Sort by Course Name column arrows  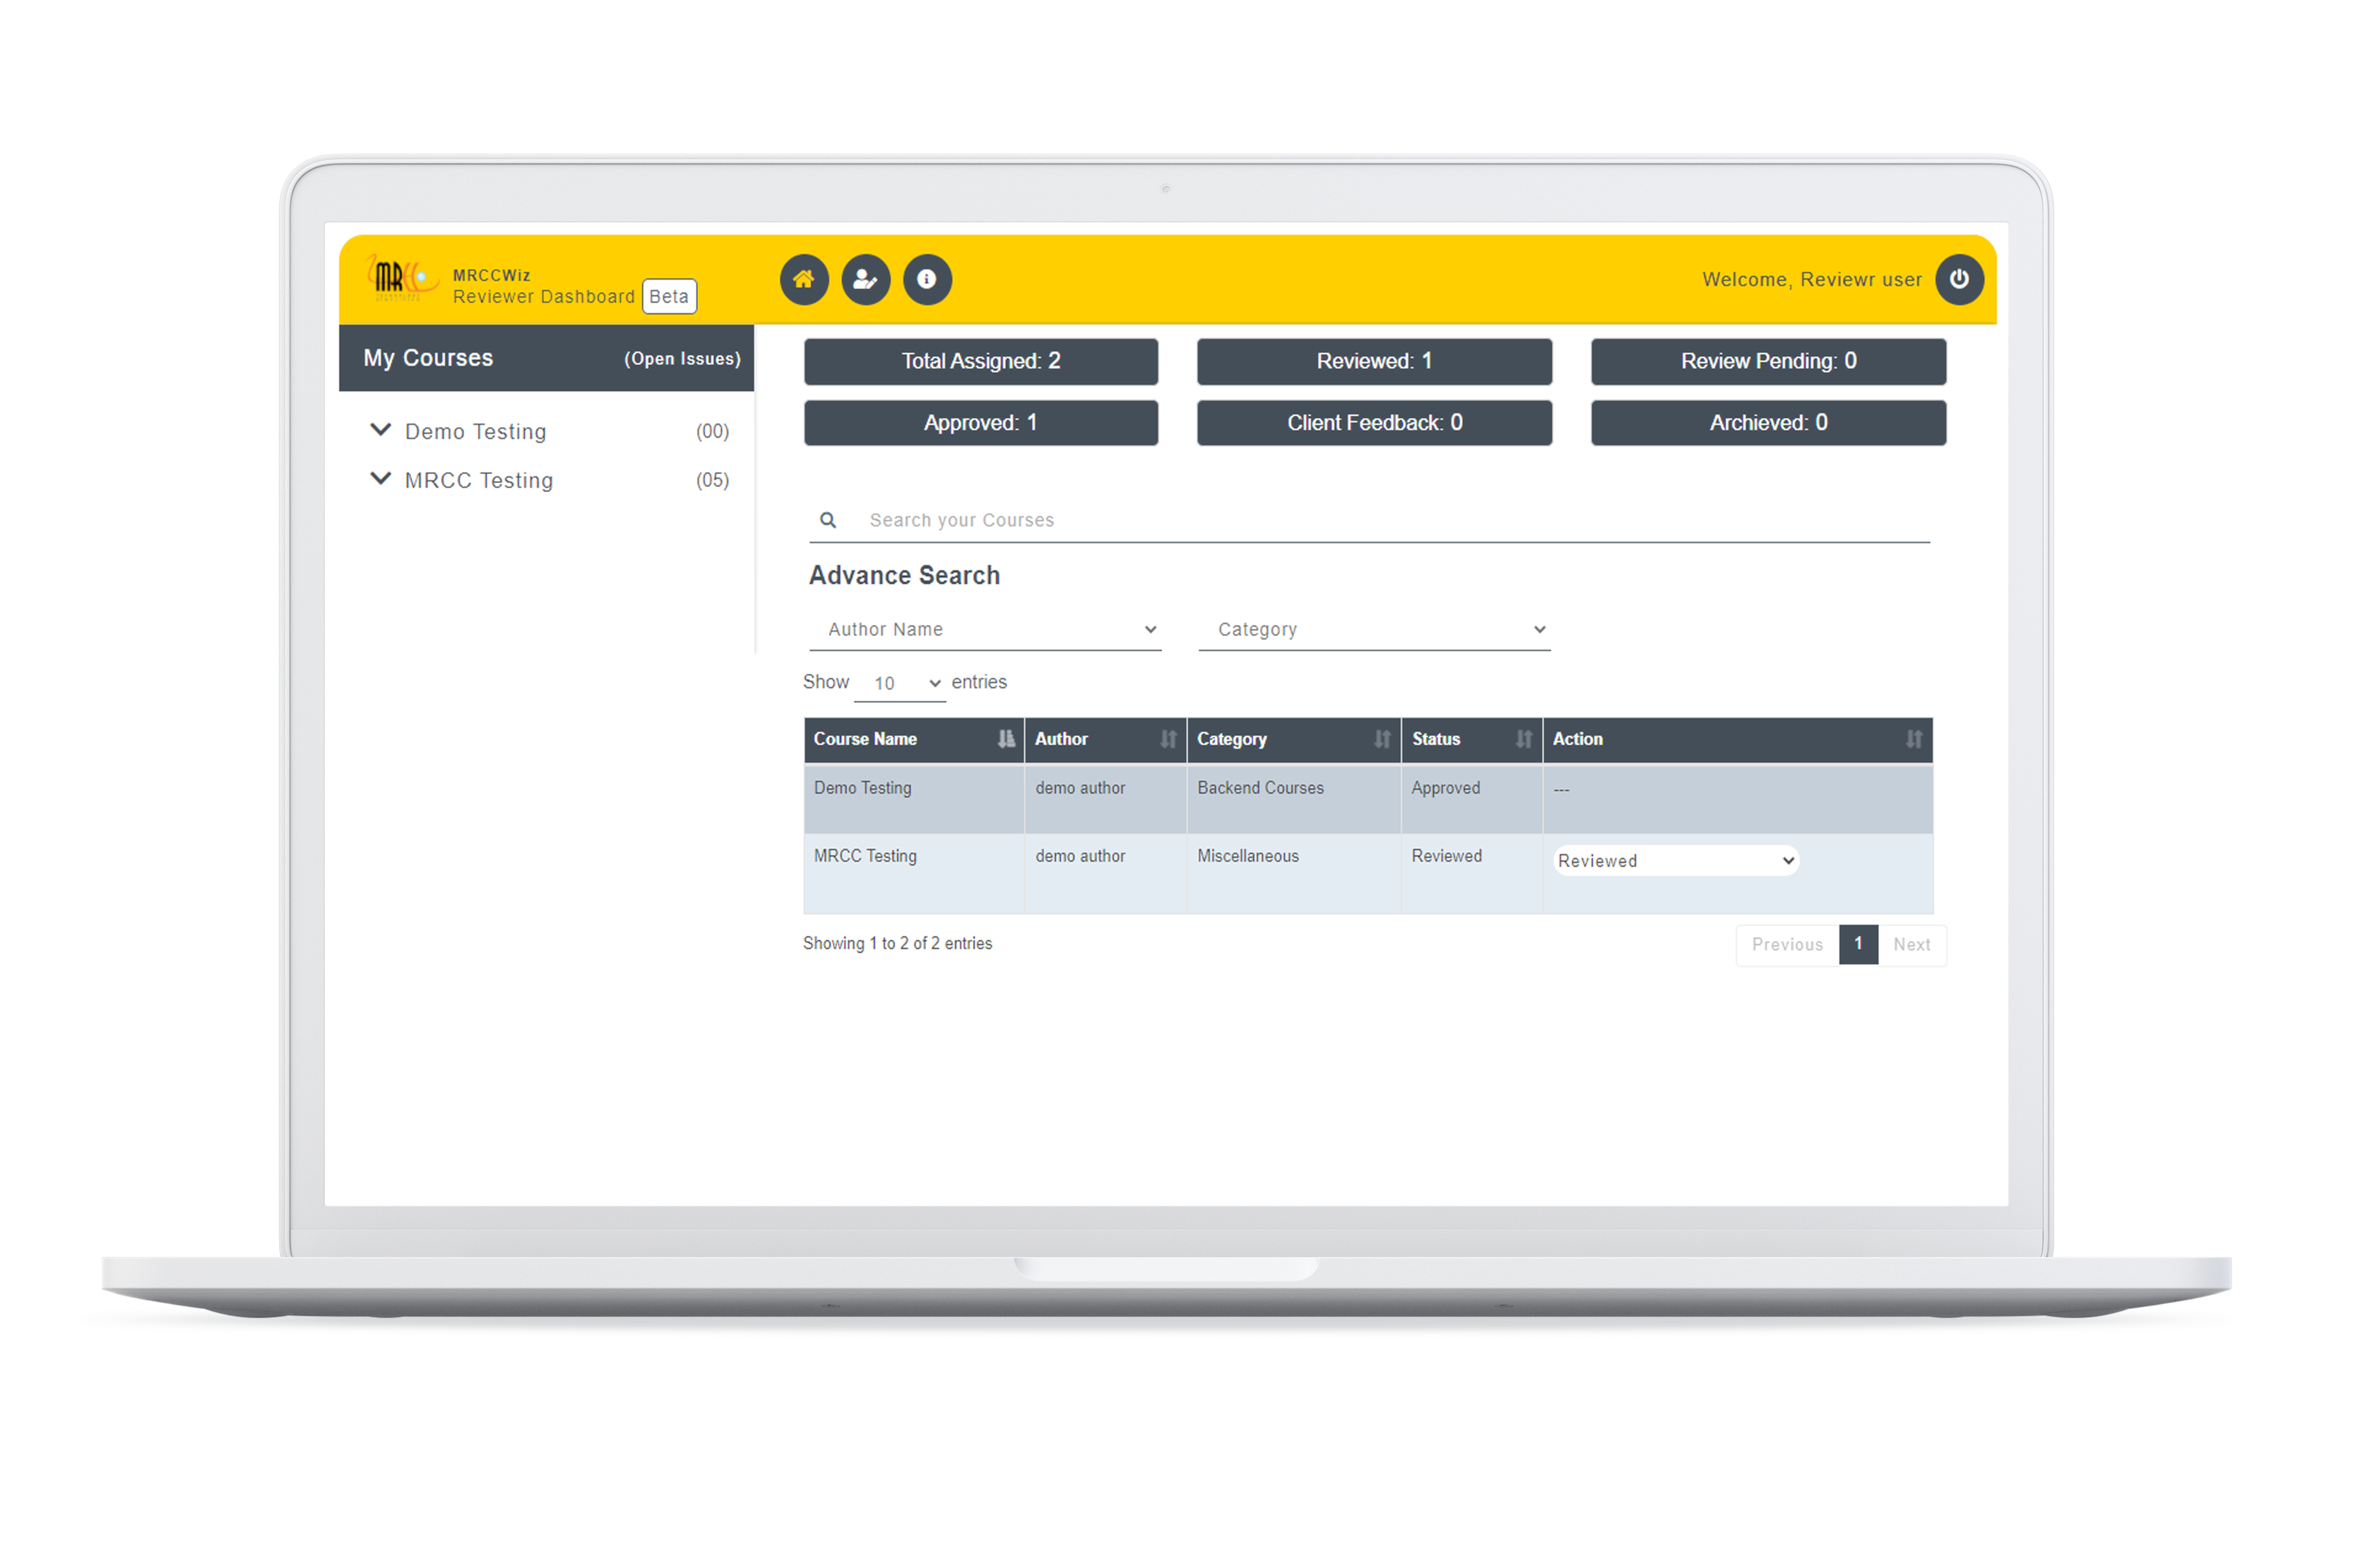point(1005,739)
